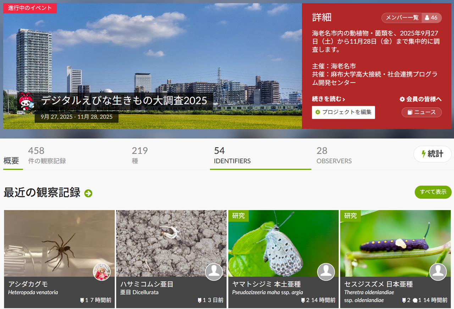Click the セスジスズメ observer's profile icon
Screen dimensions: 454x309
[438, 272]
